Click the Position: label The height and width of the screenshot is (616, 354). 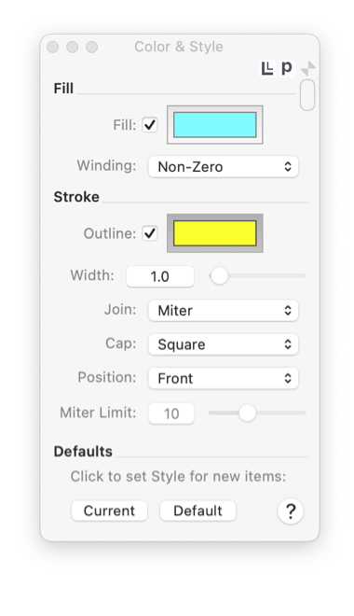point(107,377)
